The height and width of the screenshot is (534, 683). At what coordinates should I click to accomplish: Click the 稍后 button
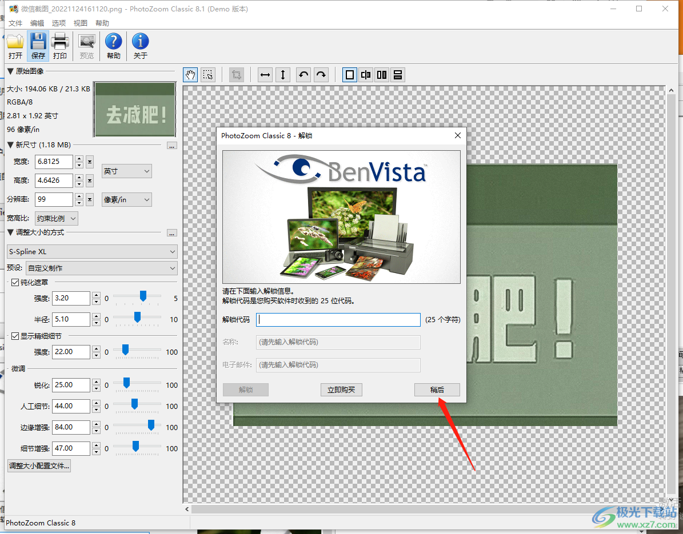pos(437,390)
